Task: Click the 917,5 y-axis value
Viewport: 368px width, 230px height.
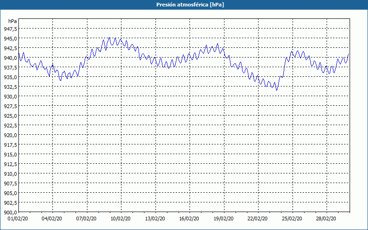Action: click(x=10, y=145)
